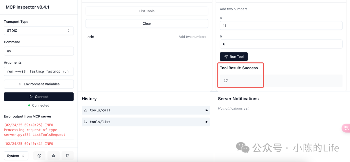Click the Arguments input field
The height and width of the screenshot is (162, 350).
coord(39,71)
